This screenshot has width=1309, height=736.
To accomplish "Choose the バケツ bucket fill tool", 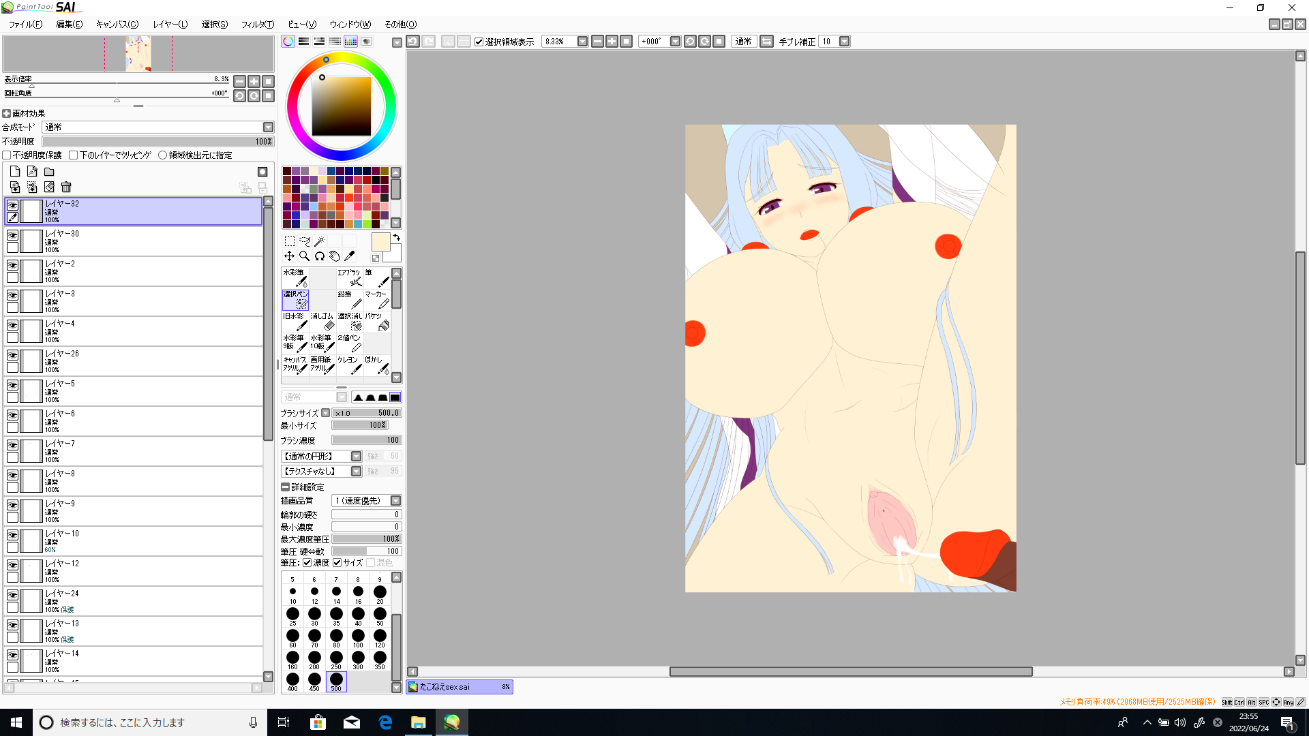I will coord(377,322).
